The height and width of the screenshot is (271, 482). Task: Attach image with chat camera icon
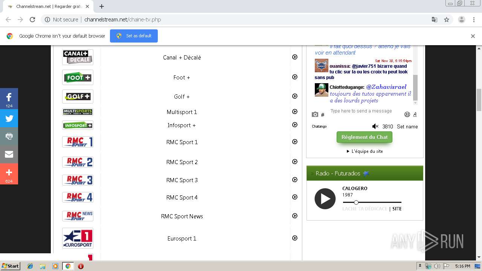click(x=315, y=114)
